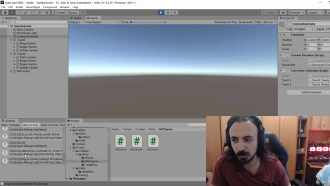Click the plus button in the Hierarchy

coord(3,22)
